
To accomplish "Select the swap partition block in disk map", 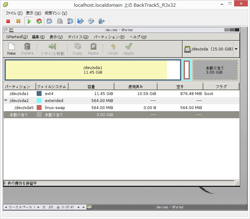I will click(x=187, y=70).
